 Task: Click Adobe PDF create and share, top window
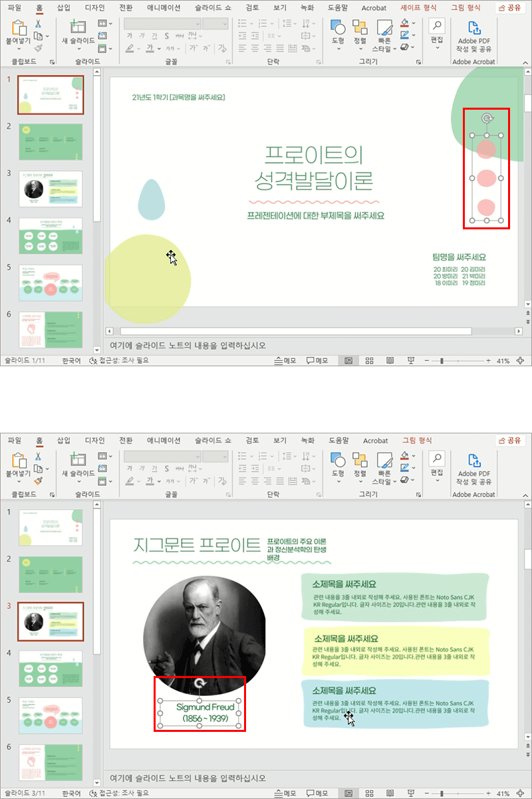tap(474, 36)
